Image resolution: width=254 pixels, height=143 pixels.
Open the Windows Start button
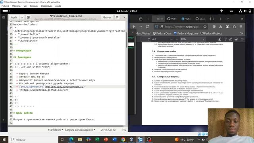click(x=4, y=139)
